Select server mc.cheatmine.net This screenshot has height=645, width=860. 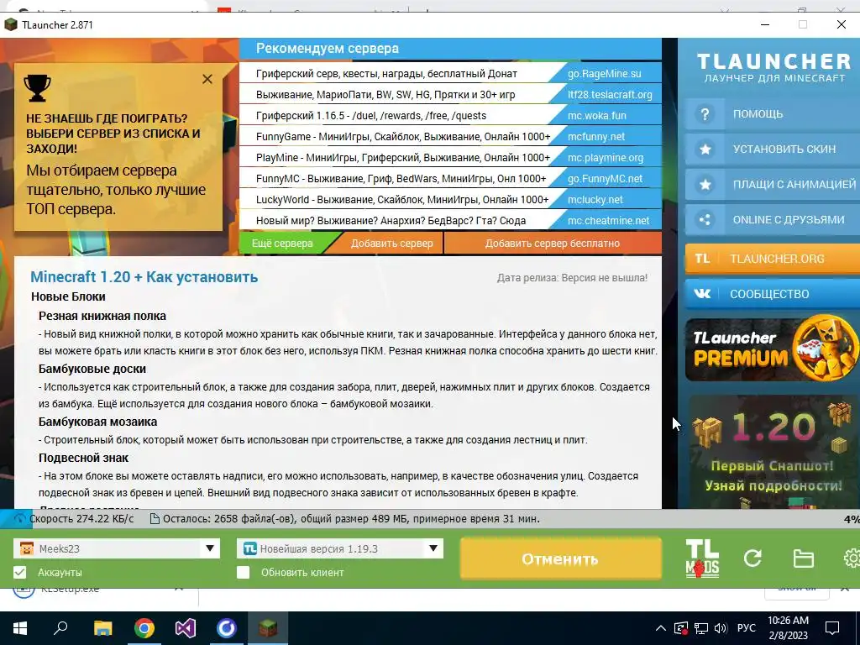(608, 221)
